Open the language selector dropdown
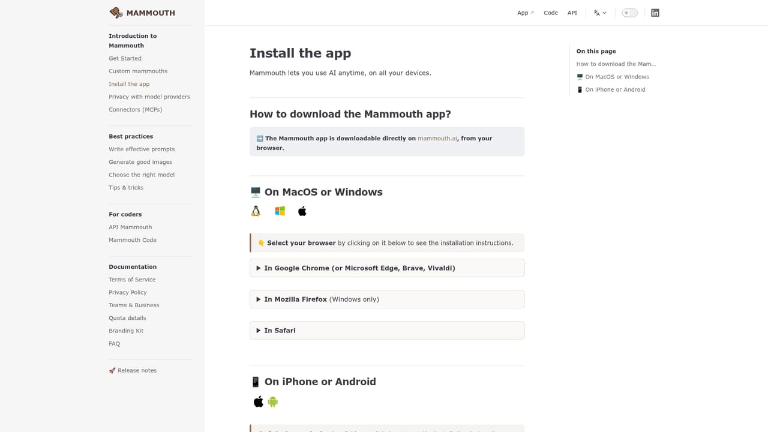 click(x=600, y=13)
